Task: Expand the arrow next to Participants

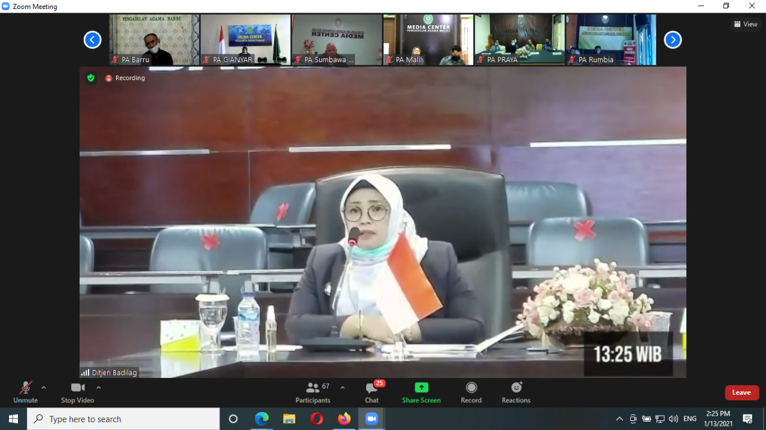Action: [342, 388]
